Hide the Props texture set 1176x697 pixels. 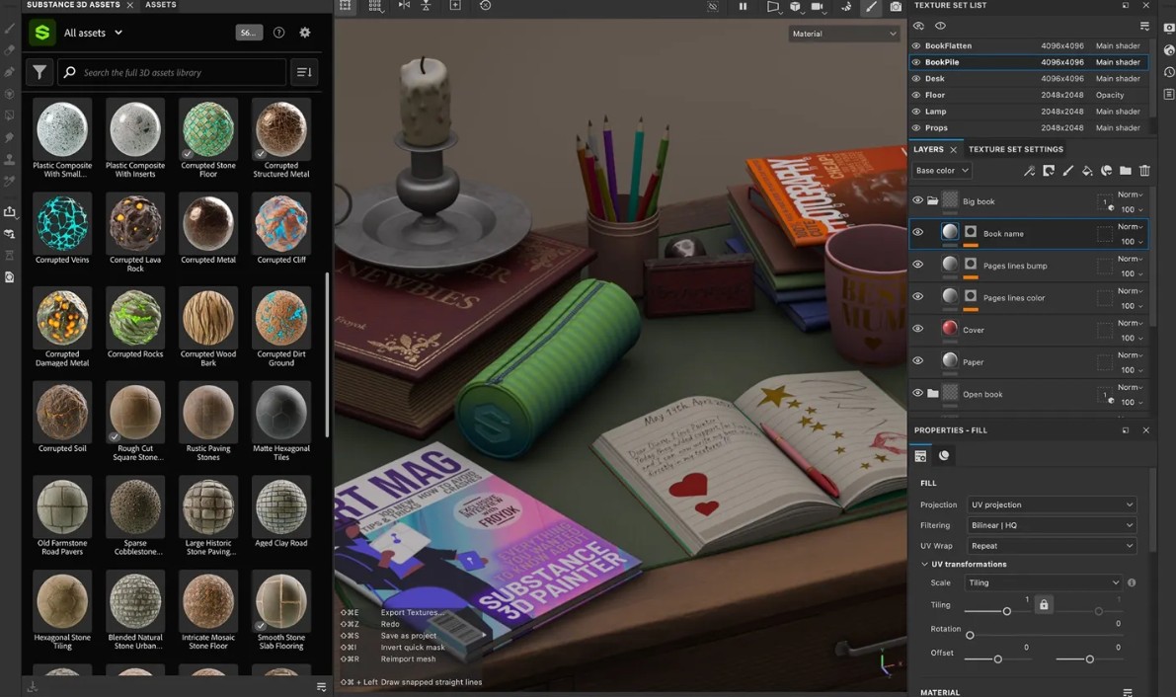[915, 128]
